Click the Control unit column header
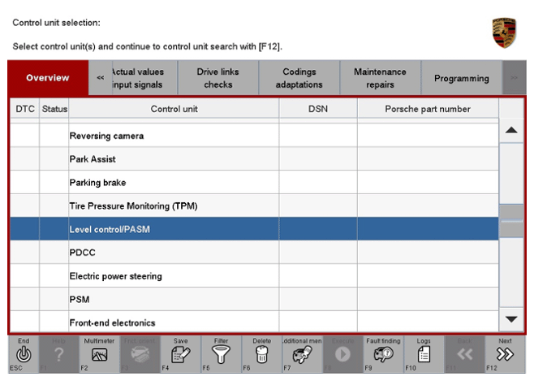Image resolution: width=534 pixels, height=381 pixels. click(174, 109)
